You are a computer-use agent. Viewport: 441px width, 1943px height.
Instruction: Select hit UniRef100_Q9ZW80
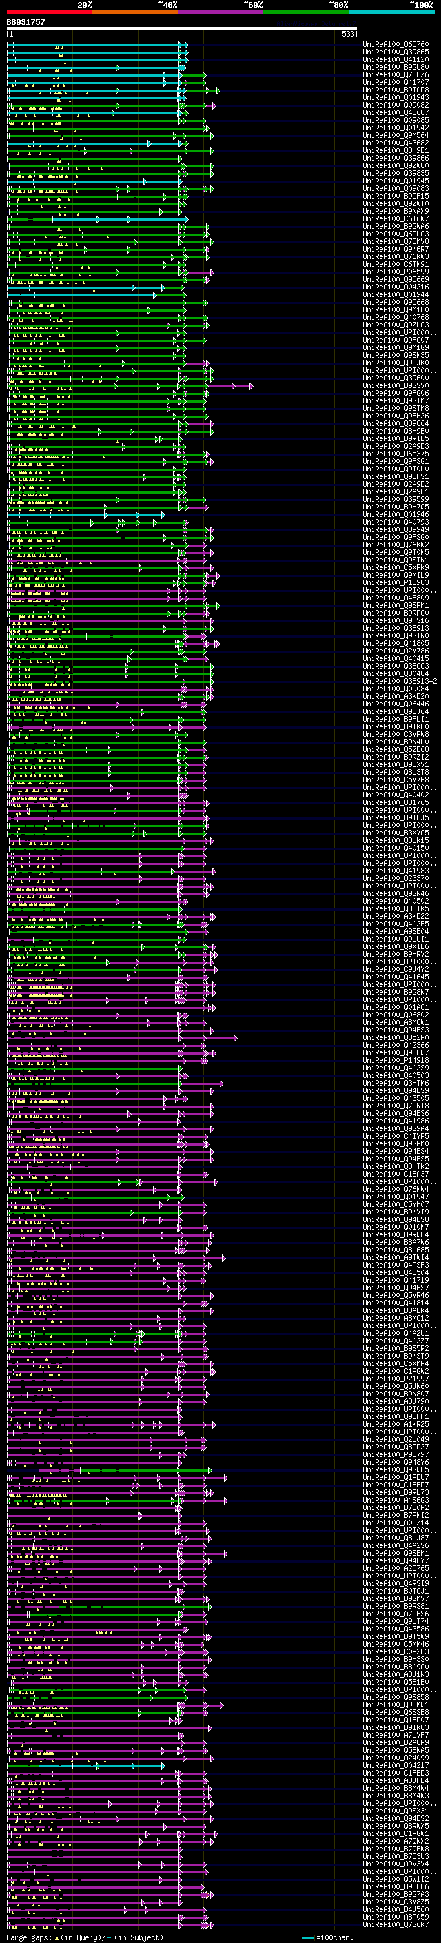point(396,166)
